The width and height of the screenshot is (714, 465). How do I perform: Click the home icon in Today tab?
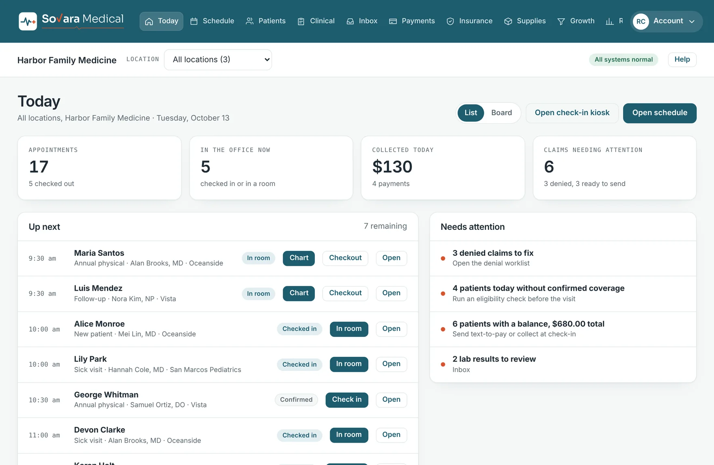pos(149,21)
